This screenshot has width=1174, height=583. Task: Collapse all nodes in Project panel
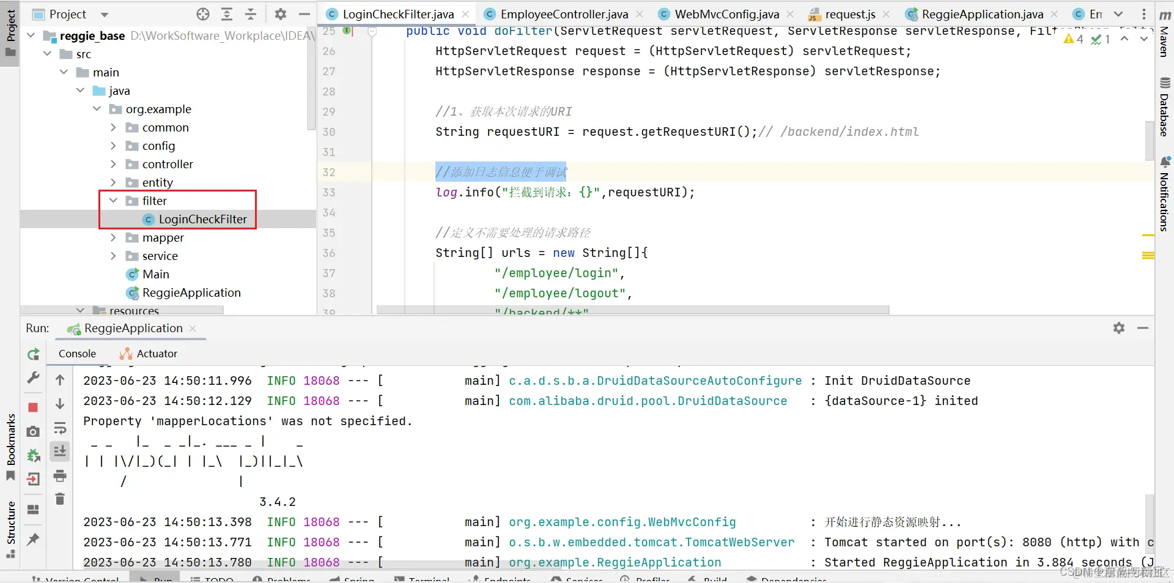pyautogui.click(x=251, y=14)
